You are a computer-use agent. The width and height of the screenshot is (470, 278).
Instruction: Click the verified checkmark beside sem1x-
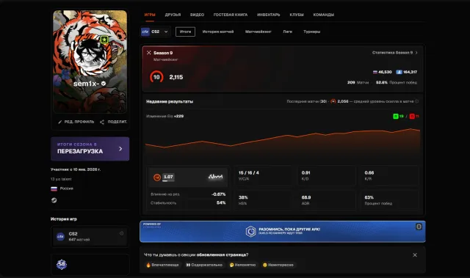(104, 84)
